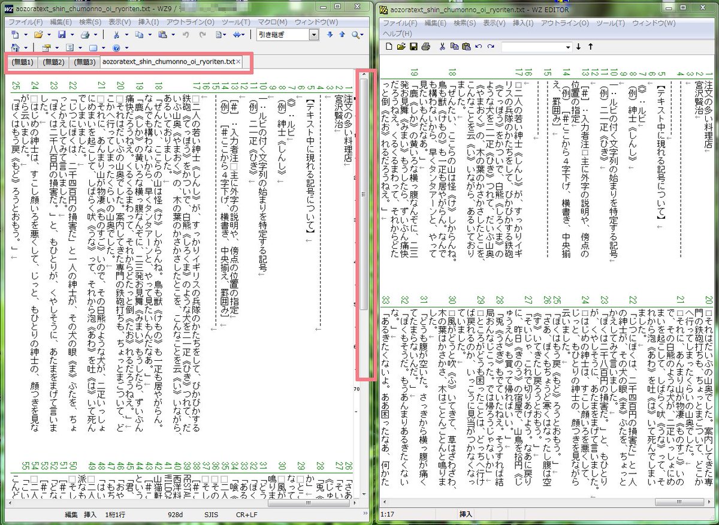719x525 pixels.
Task: Expand the arrow beside the New icon in WZ9
Action: pos(26,34)
